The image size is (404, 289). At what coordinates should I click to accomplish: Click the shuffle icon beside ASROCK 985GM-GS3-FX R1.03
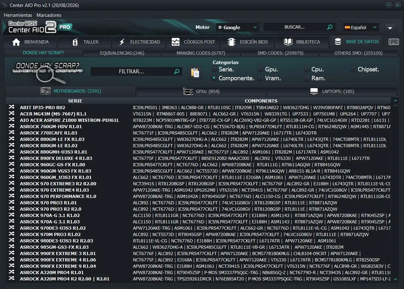[x=12, y=247]
